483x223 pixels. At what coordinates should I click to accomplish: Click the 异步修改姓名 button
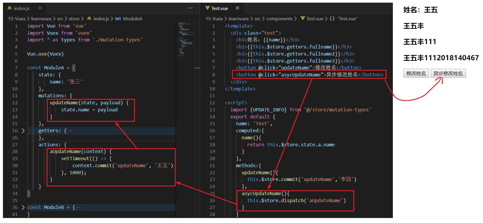[x=448, y=73]
